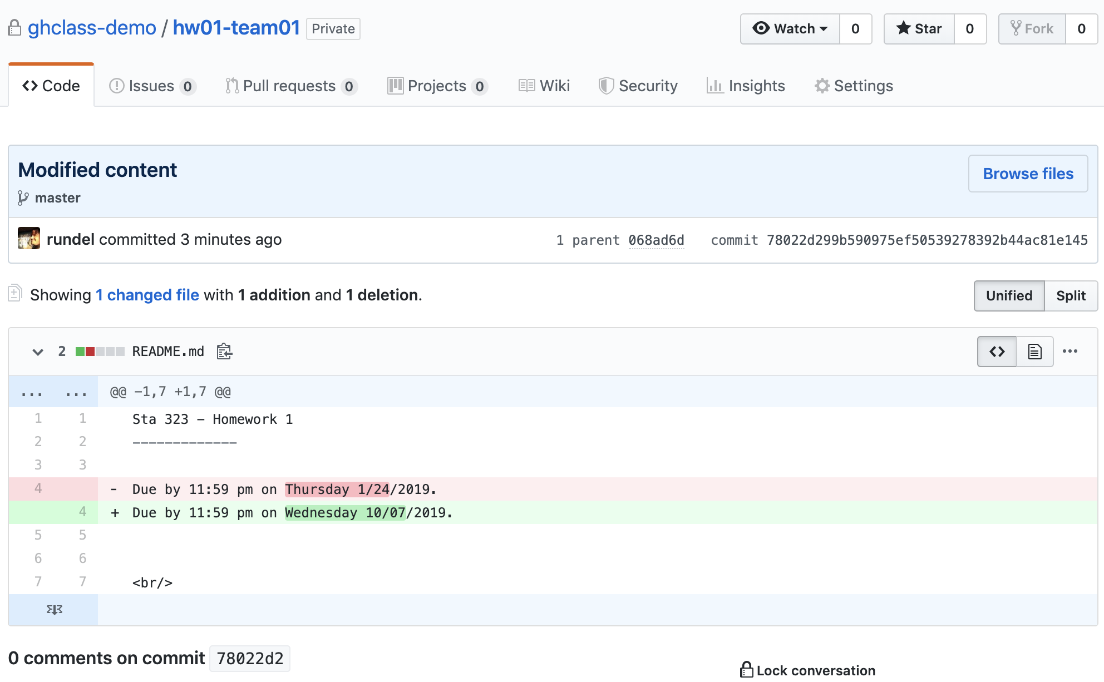
Task: Go to the Security tab
Action: [x=638, y=86]
